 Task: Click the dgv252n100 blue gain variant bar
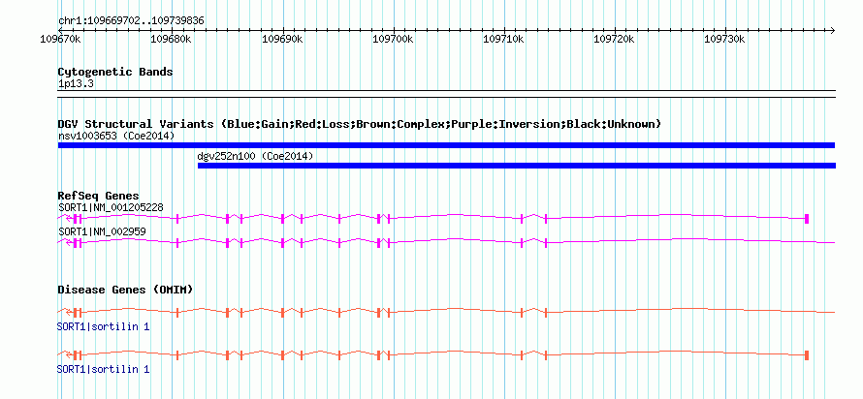point(516,166)
